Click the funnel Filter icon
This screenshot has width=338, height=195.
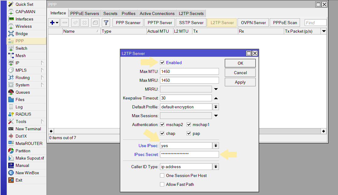[106, 23]
